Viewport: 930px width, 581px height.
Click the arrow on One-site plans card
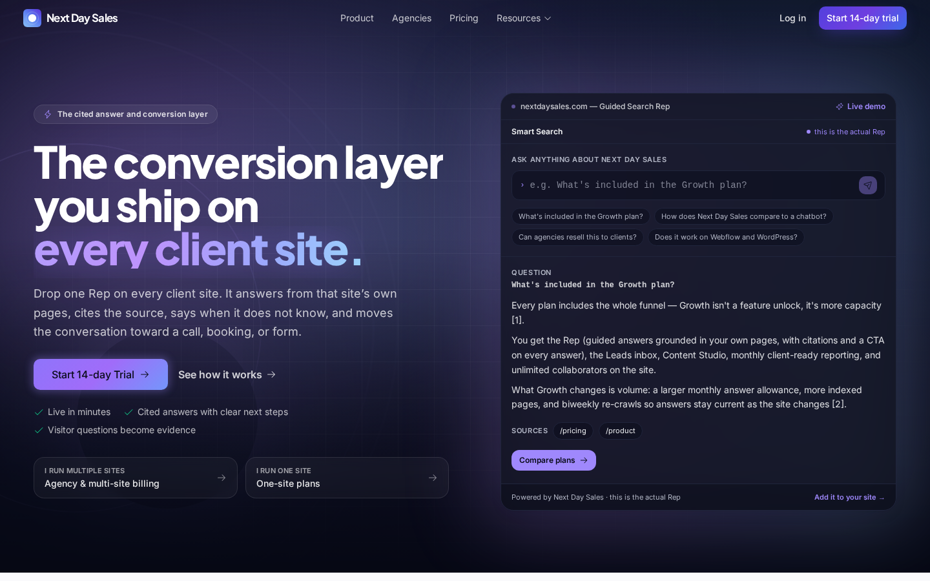(433, 478)
